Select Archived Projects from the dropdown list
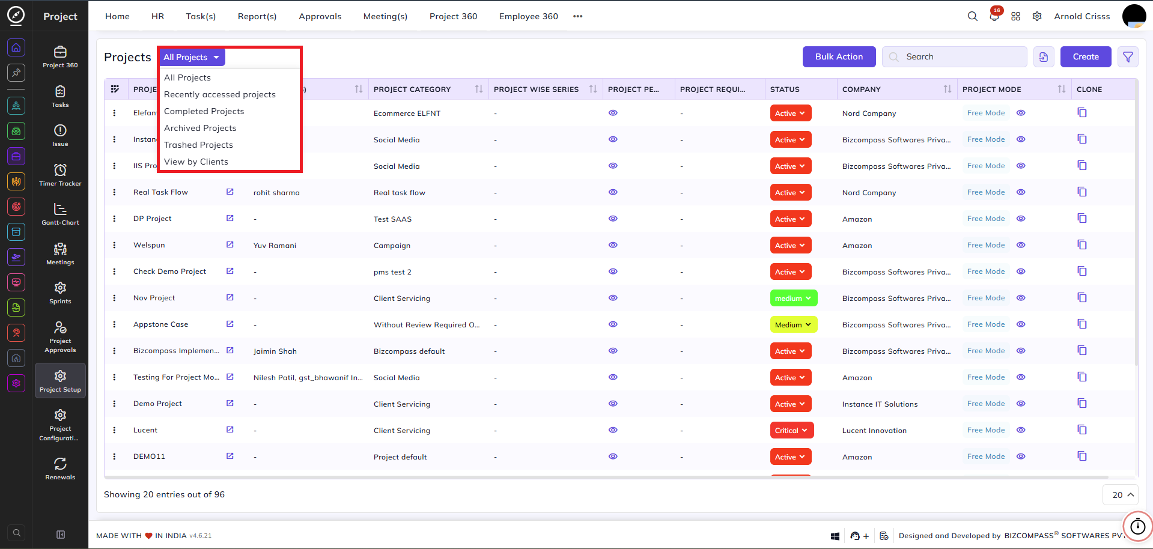This screenshot has width=1153, height=549. 200,128
